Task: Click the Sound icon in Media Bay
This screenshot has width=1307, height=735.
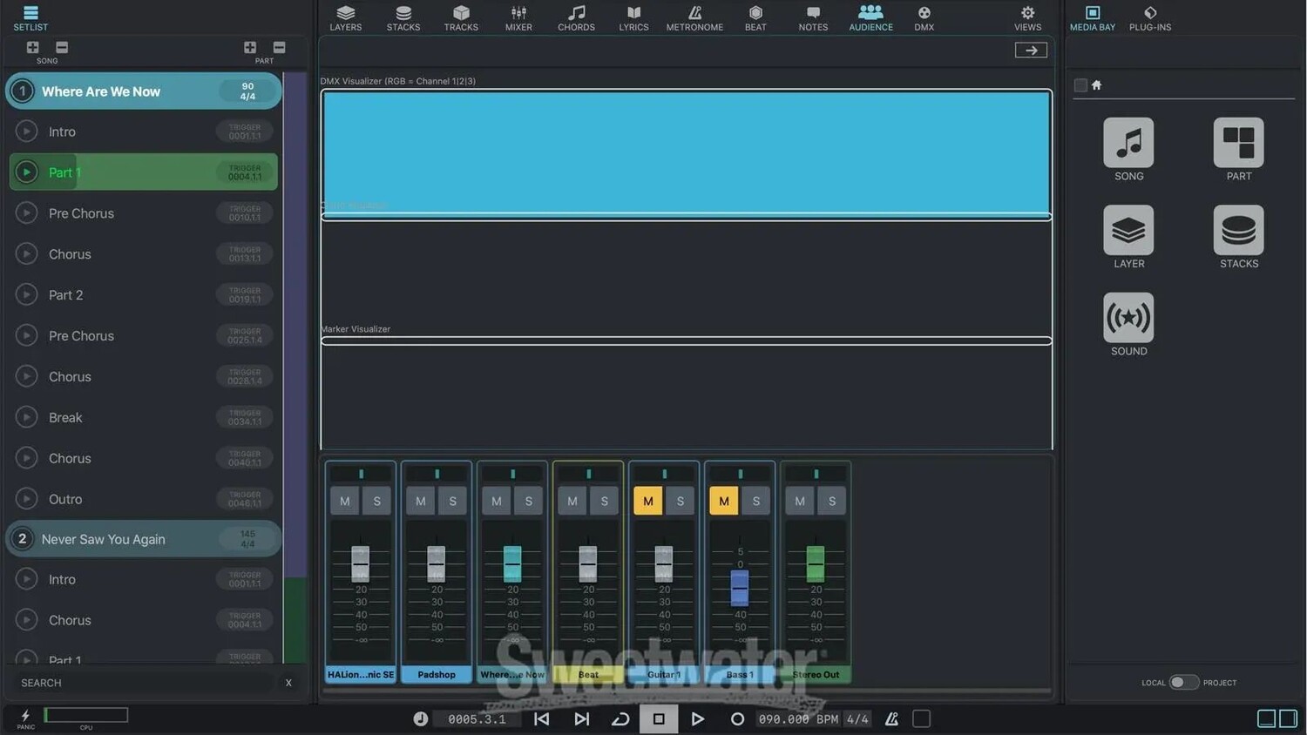Action: pyautogui.click(x=1128, y=319)
